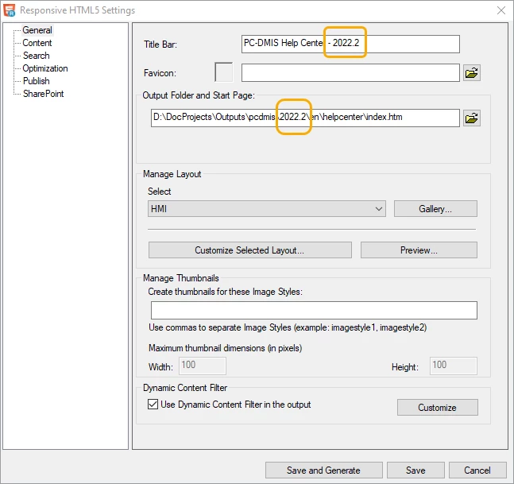This screenshot has height=484, width=514.
Task: Browse for the output folder location
Action: point(472,118)
